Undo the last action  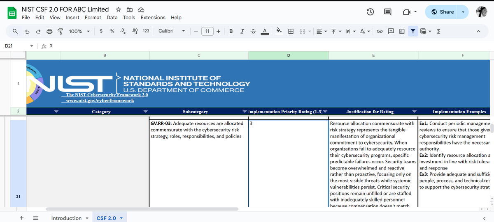point(27,31)
